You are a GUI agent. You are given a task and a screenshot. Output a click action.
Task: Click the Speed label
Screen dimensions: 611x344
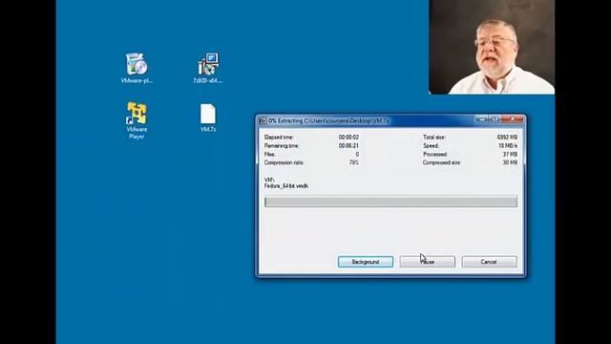tap(431, 146)
